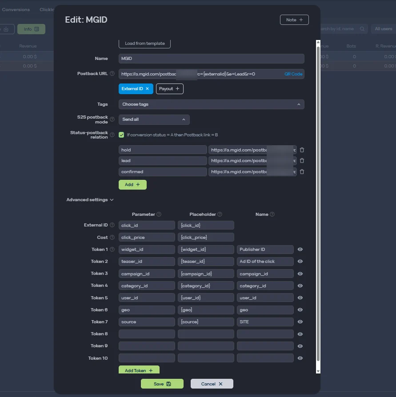
Task: Click the Revenue column header in background
Action: [28, 46]
